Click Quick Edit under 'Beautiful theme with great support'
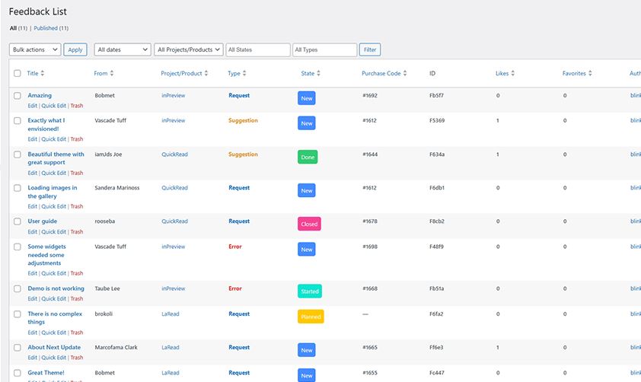The image size is (641, 382). click(x=53, y=173)
